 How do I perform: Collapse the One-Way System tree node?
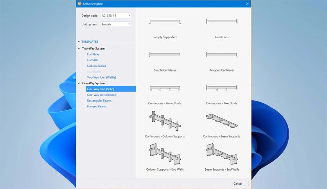click(x=79, y=83)
